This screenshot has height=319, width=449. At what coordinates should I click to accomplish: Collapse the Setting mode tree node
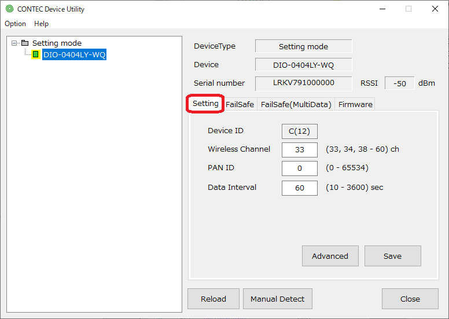(14, 43)
